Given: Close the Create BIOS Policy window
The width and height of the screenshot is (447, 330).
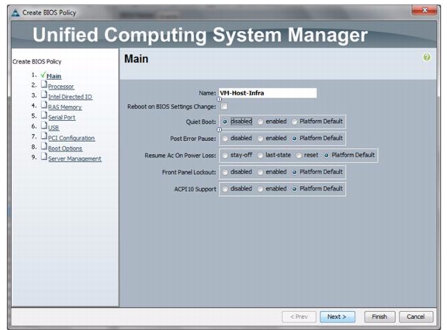Looking at the screenshot, I should 424,11.
